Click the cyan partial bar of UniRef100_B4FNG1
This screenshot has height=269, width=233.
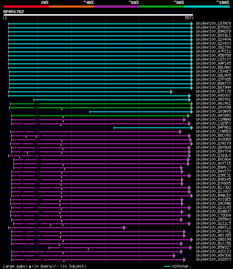(153, 128)
